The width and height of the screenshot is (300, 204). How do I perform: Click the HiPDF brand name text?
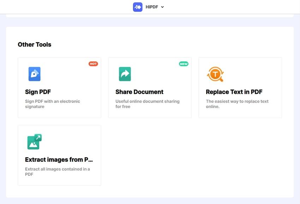(x=151, y=7)
